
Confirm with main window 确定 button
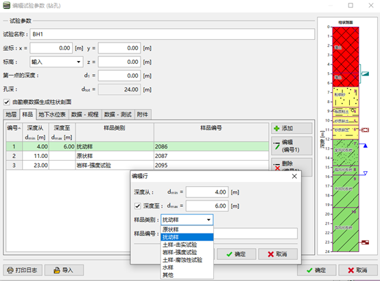pyautogui.click(x=317, y=270)
